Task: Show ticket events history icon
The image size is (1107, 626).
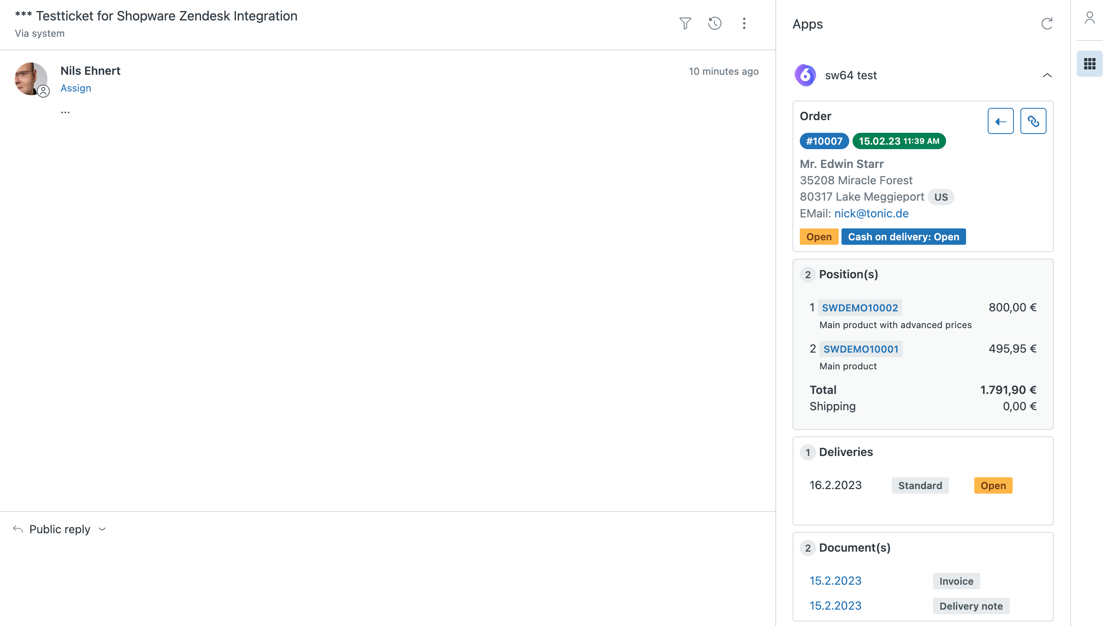Action: point(715,23)
